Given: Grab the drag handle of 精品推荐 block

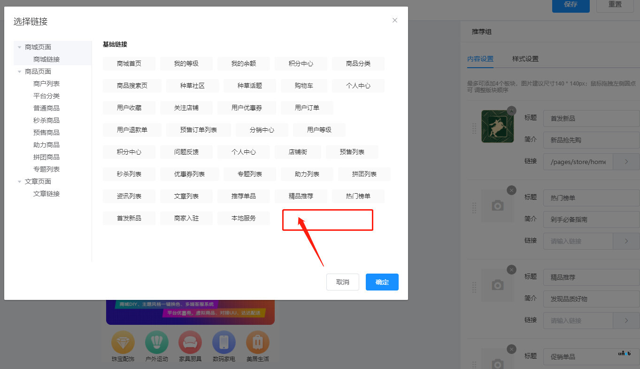Looking at the screenshot, I should [474, 287].
